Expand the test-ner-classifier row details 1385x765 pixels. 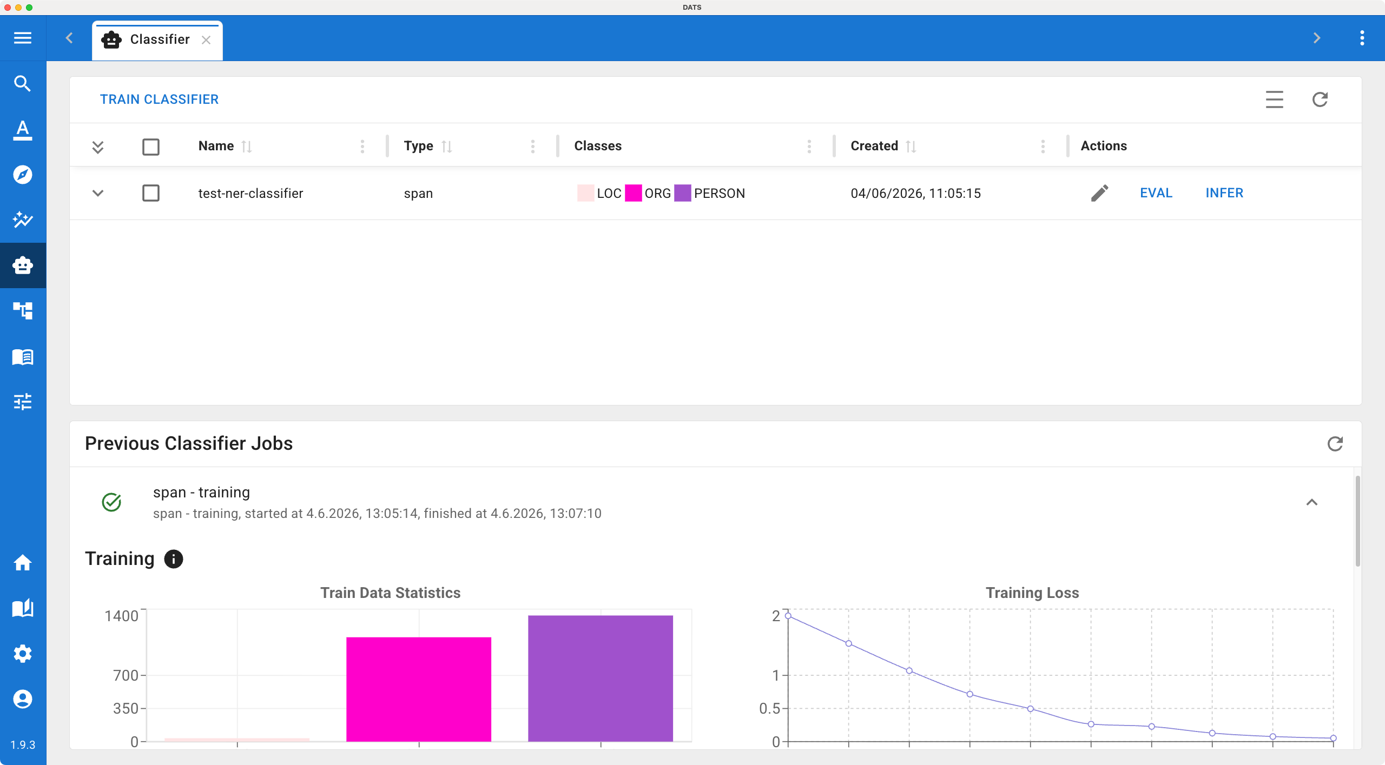(98, 193)
